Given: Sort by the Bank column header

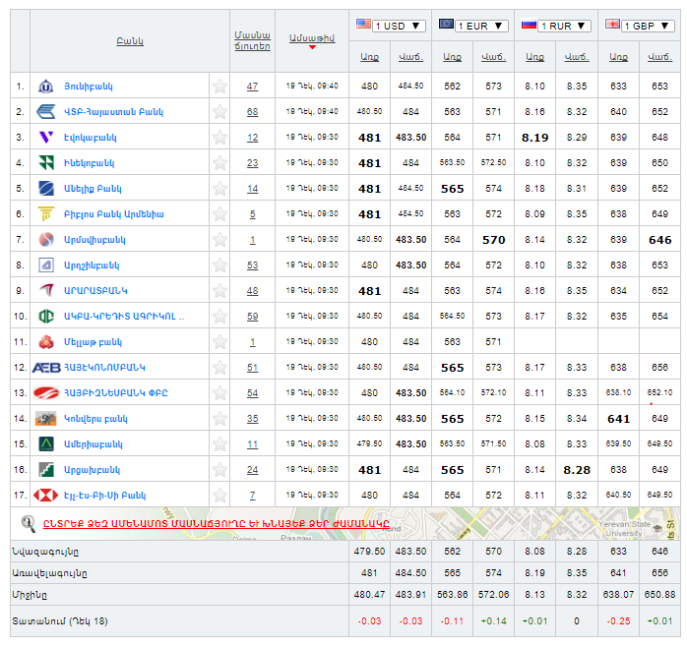Looking at the screenshot, I should click(130, 41).
